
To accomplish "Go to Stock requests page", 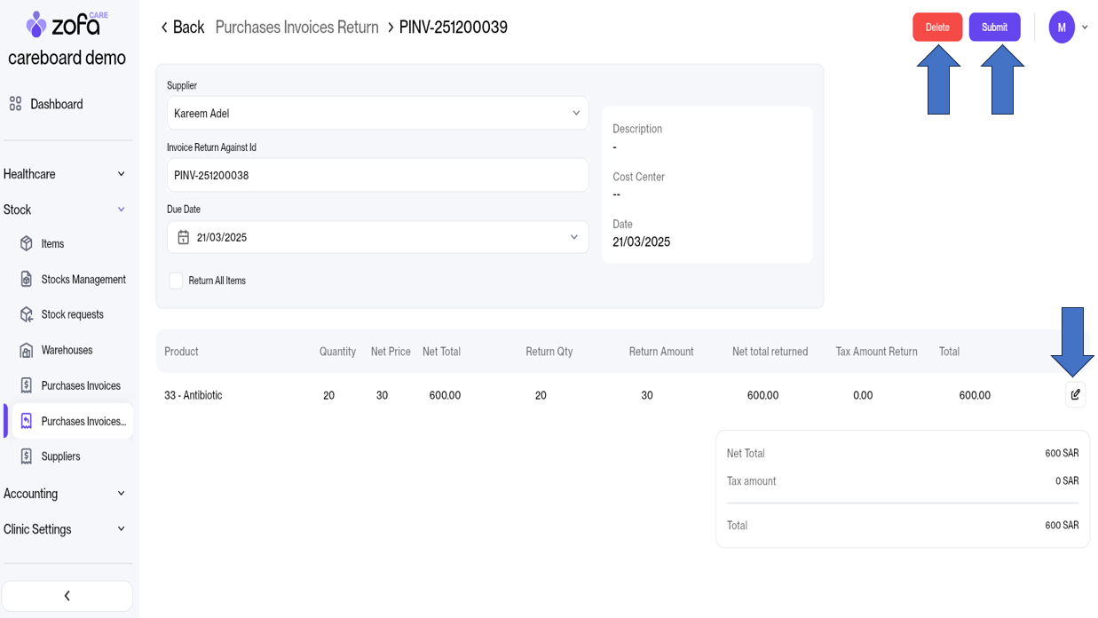I will 72,314.
